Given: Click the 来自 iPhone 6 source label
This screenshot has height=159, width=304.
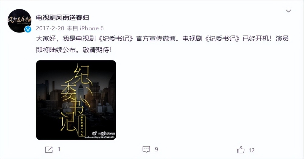Looking at the screenshot, I should tap(85, 28).
